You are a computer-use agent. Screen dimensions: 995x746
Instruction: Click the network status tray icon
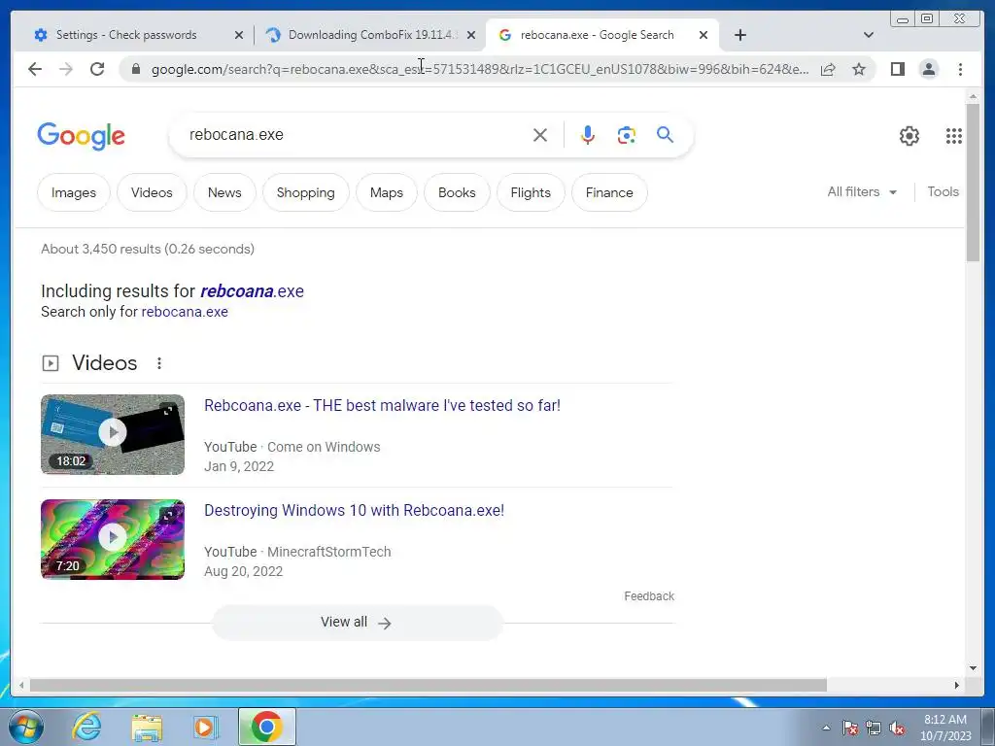coord(874,728)
